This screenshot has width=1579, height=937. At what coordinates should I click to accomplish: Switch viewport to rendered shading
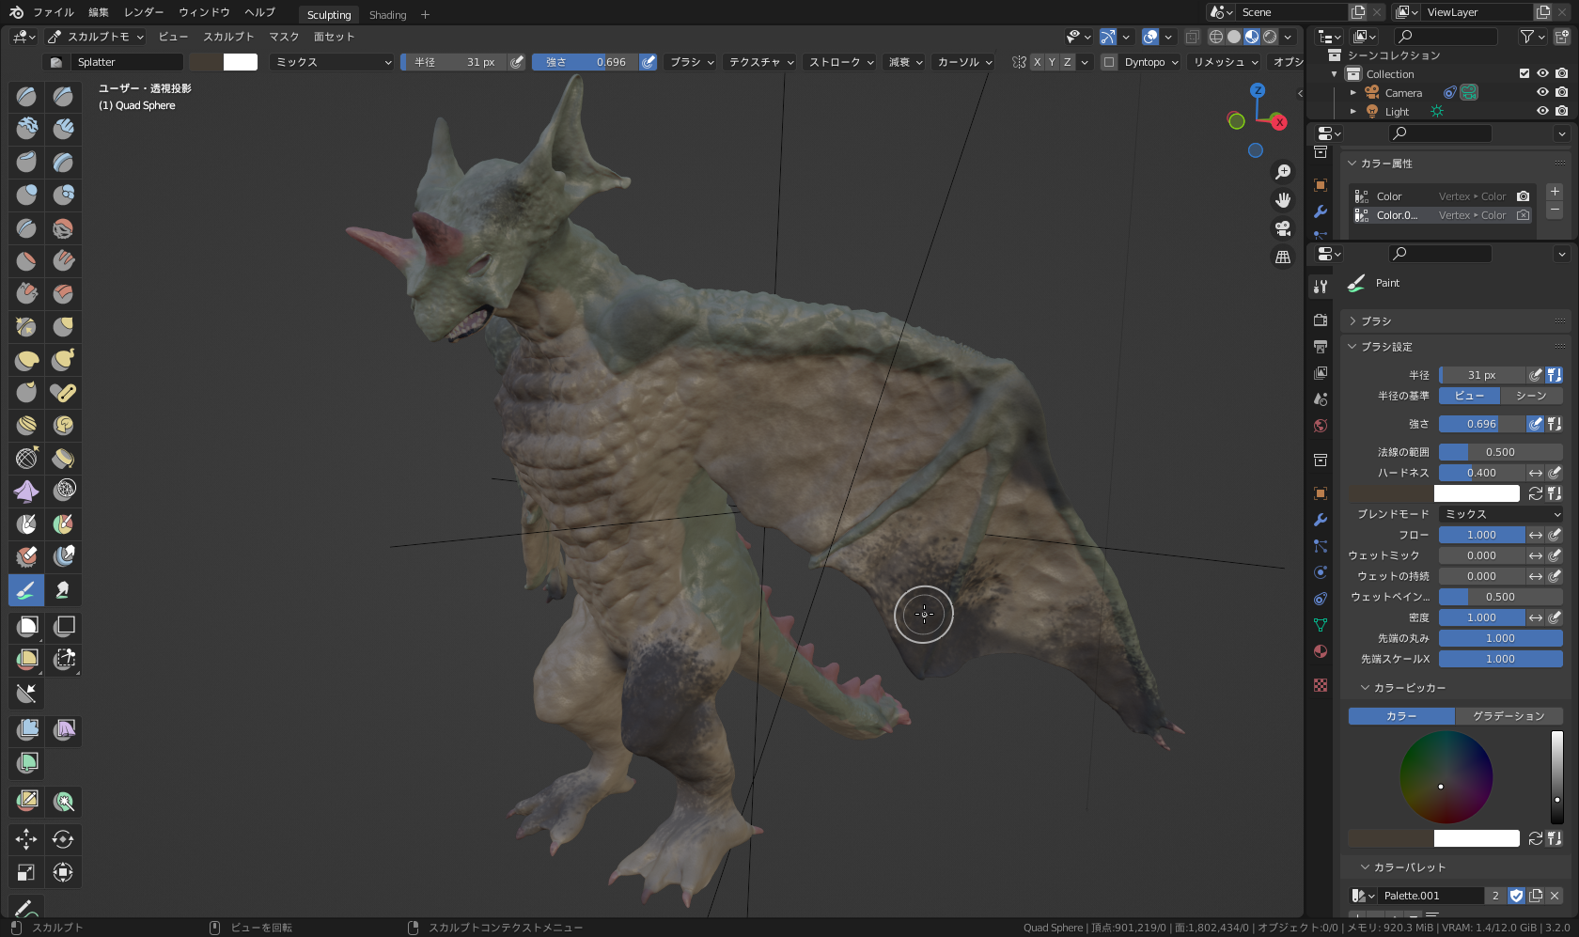[x=1270, y=37]
